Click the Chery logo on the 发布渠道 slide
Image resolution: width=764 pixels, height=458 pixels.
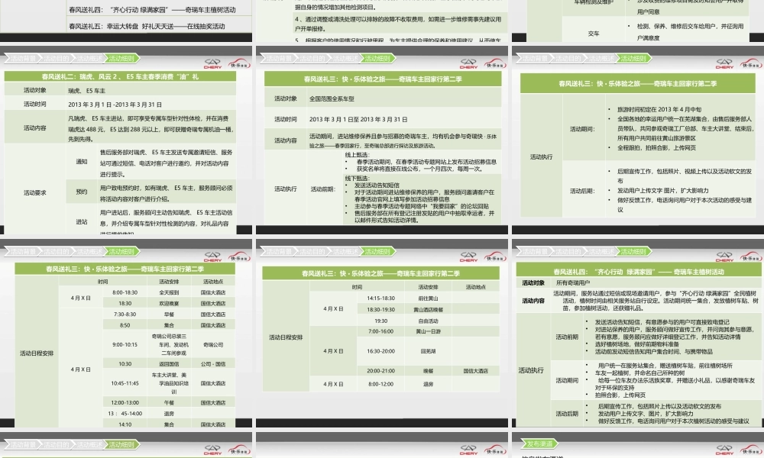click(724, 450)
